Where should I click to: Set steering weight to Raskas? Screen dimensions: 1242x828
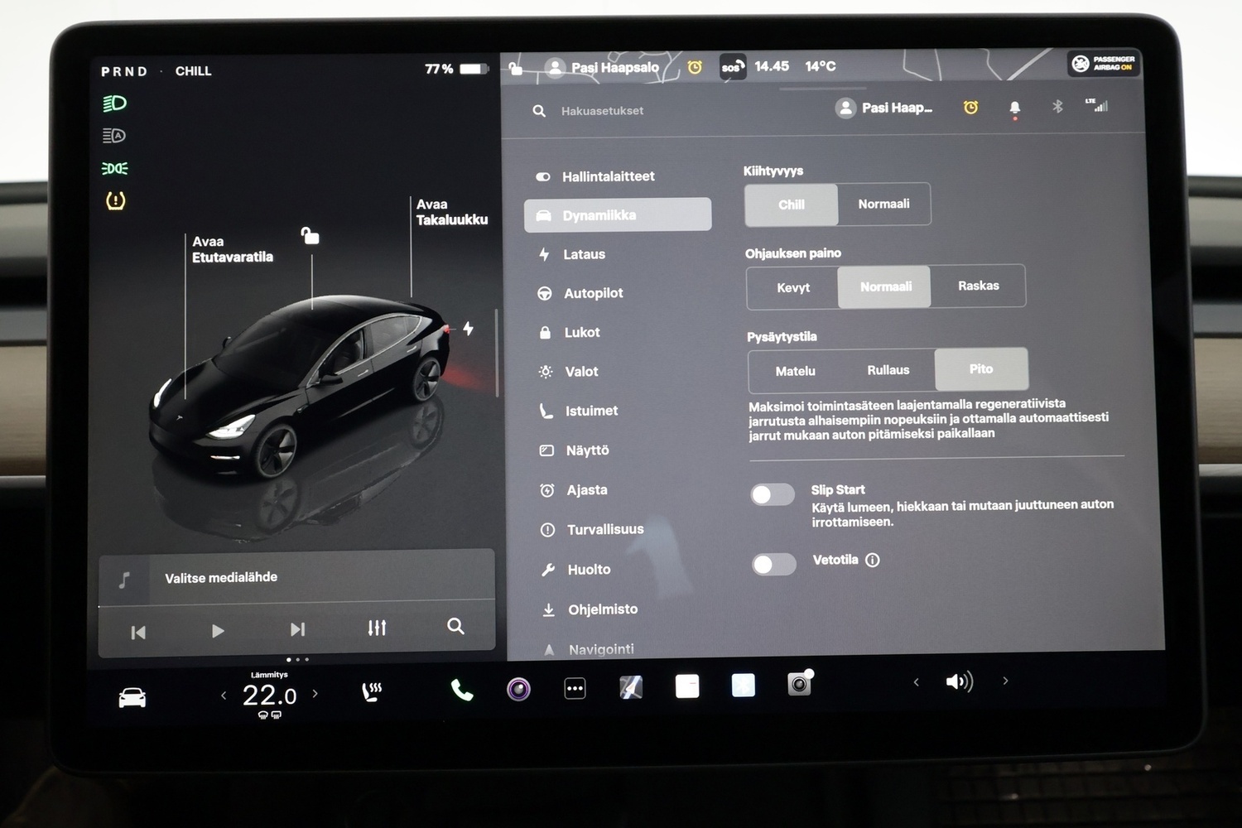coord(979,286)
